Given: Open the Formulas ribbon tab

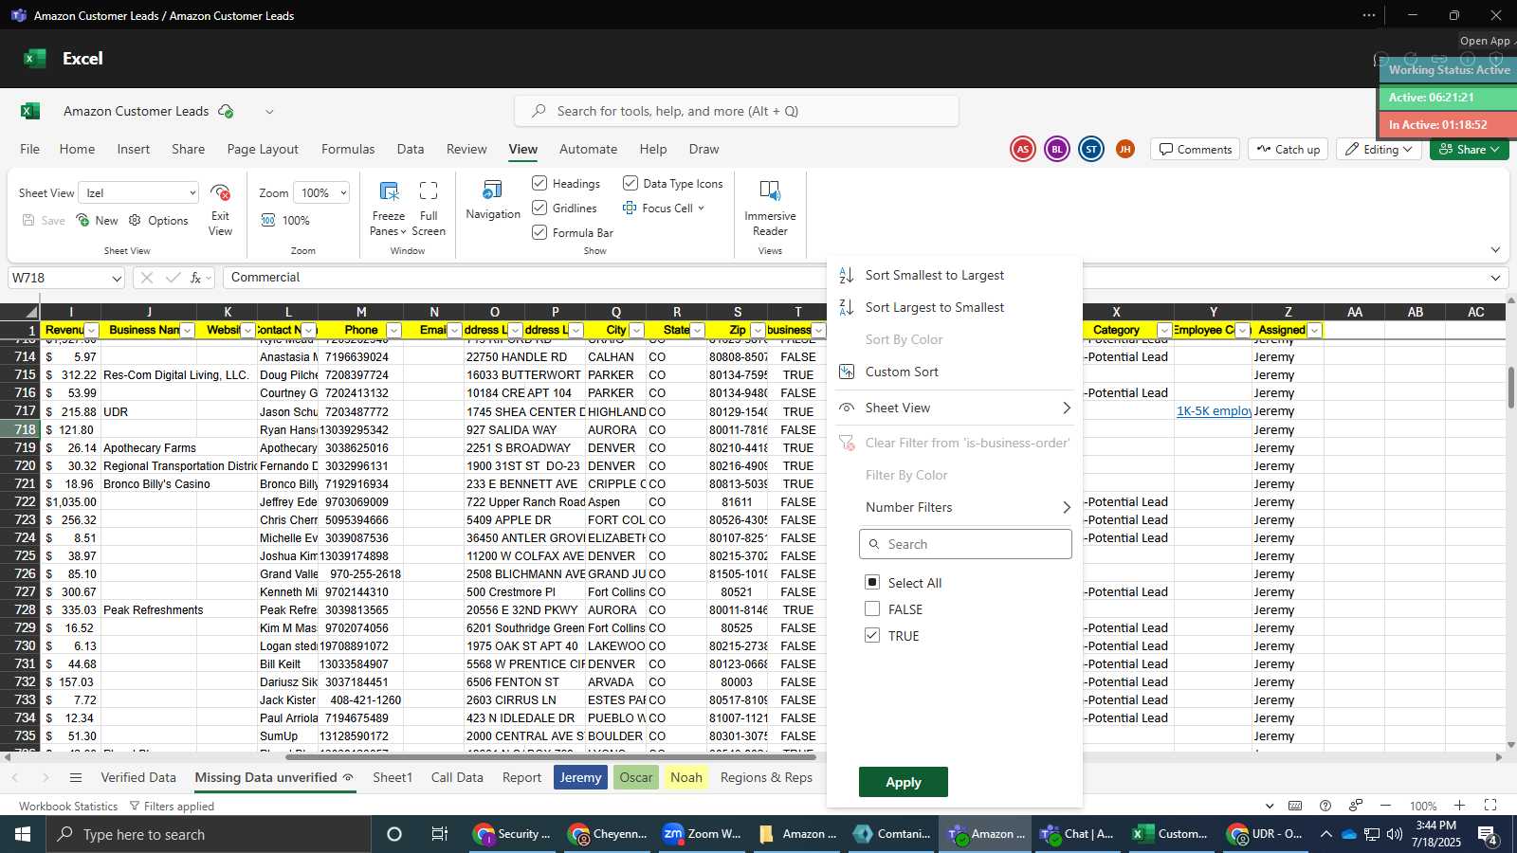Looking at the screenshot, I should pyautogui.click(x=348, y=149).
